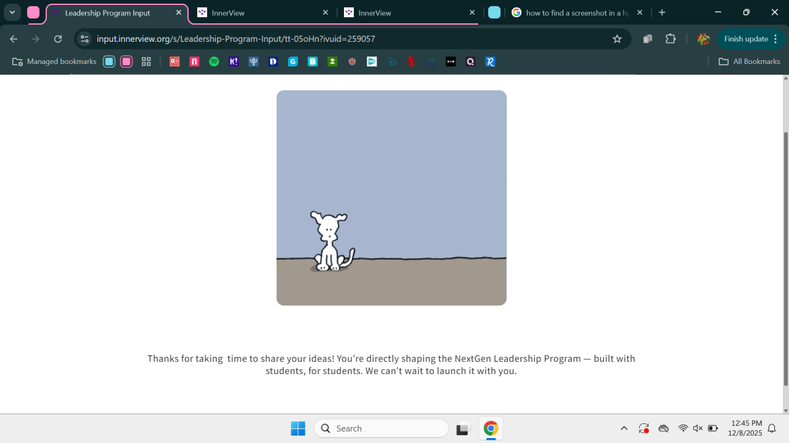Close the Google search tab

(640, 12)
